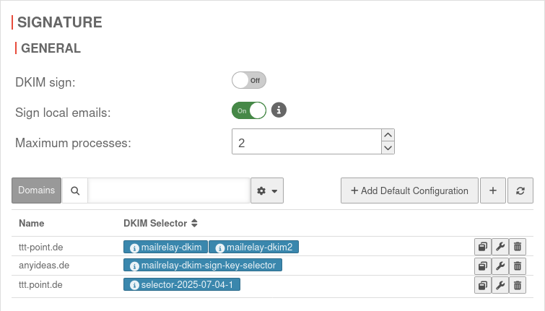Screen dimensions: 545x311
Task: Sort table by DKIM Selector column
Action: pos(194,223)
